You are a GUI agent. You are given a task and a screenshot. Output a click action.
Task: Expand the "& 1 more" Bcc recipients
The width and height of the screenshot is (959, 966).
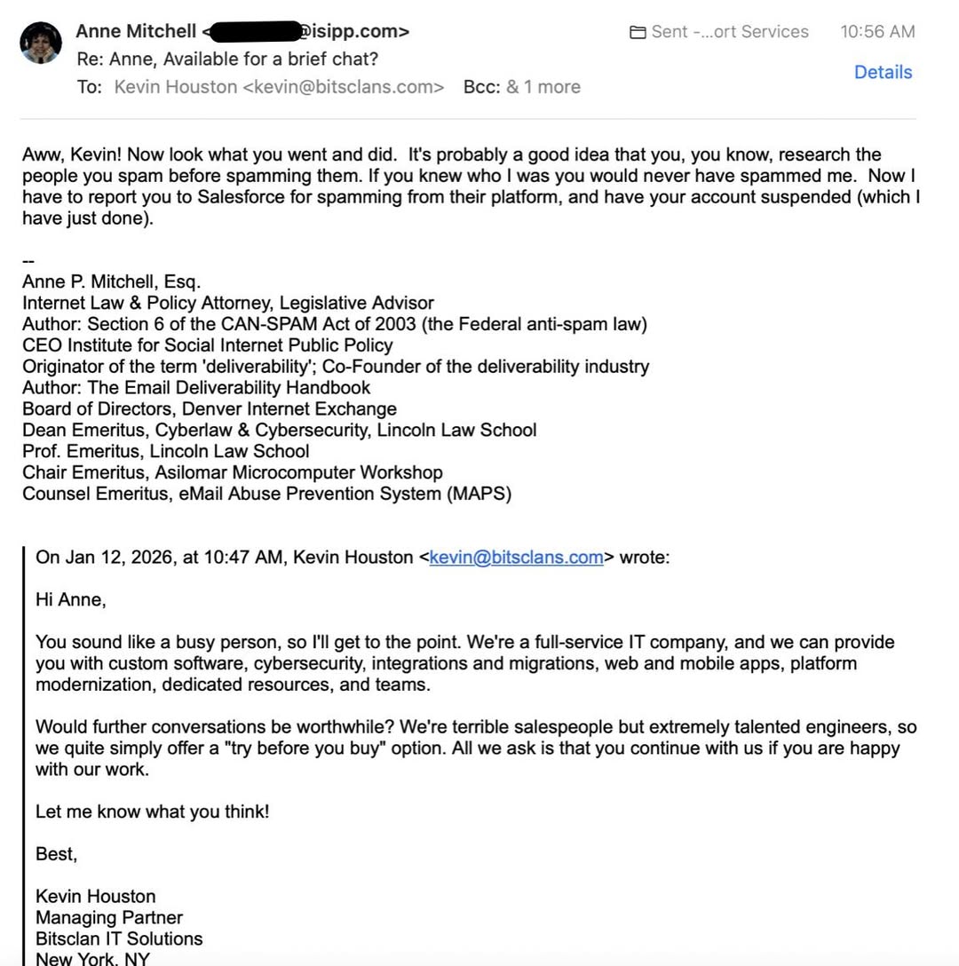[x=543, y=87]
